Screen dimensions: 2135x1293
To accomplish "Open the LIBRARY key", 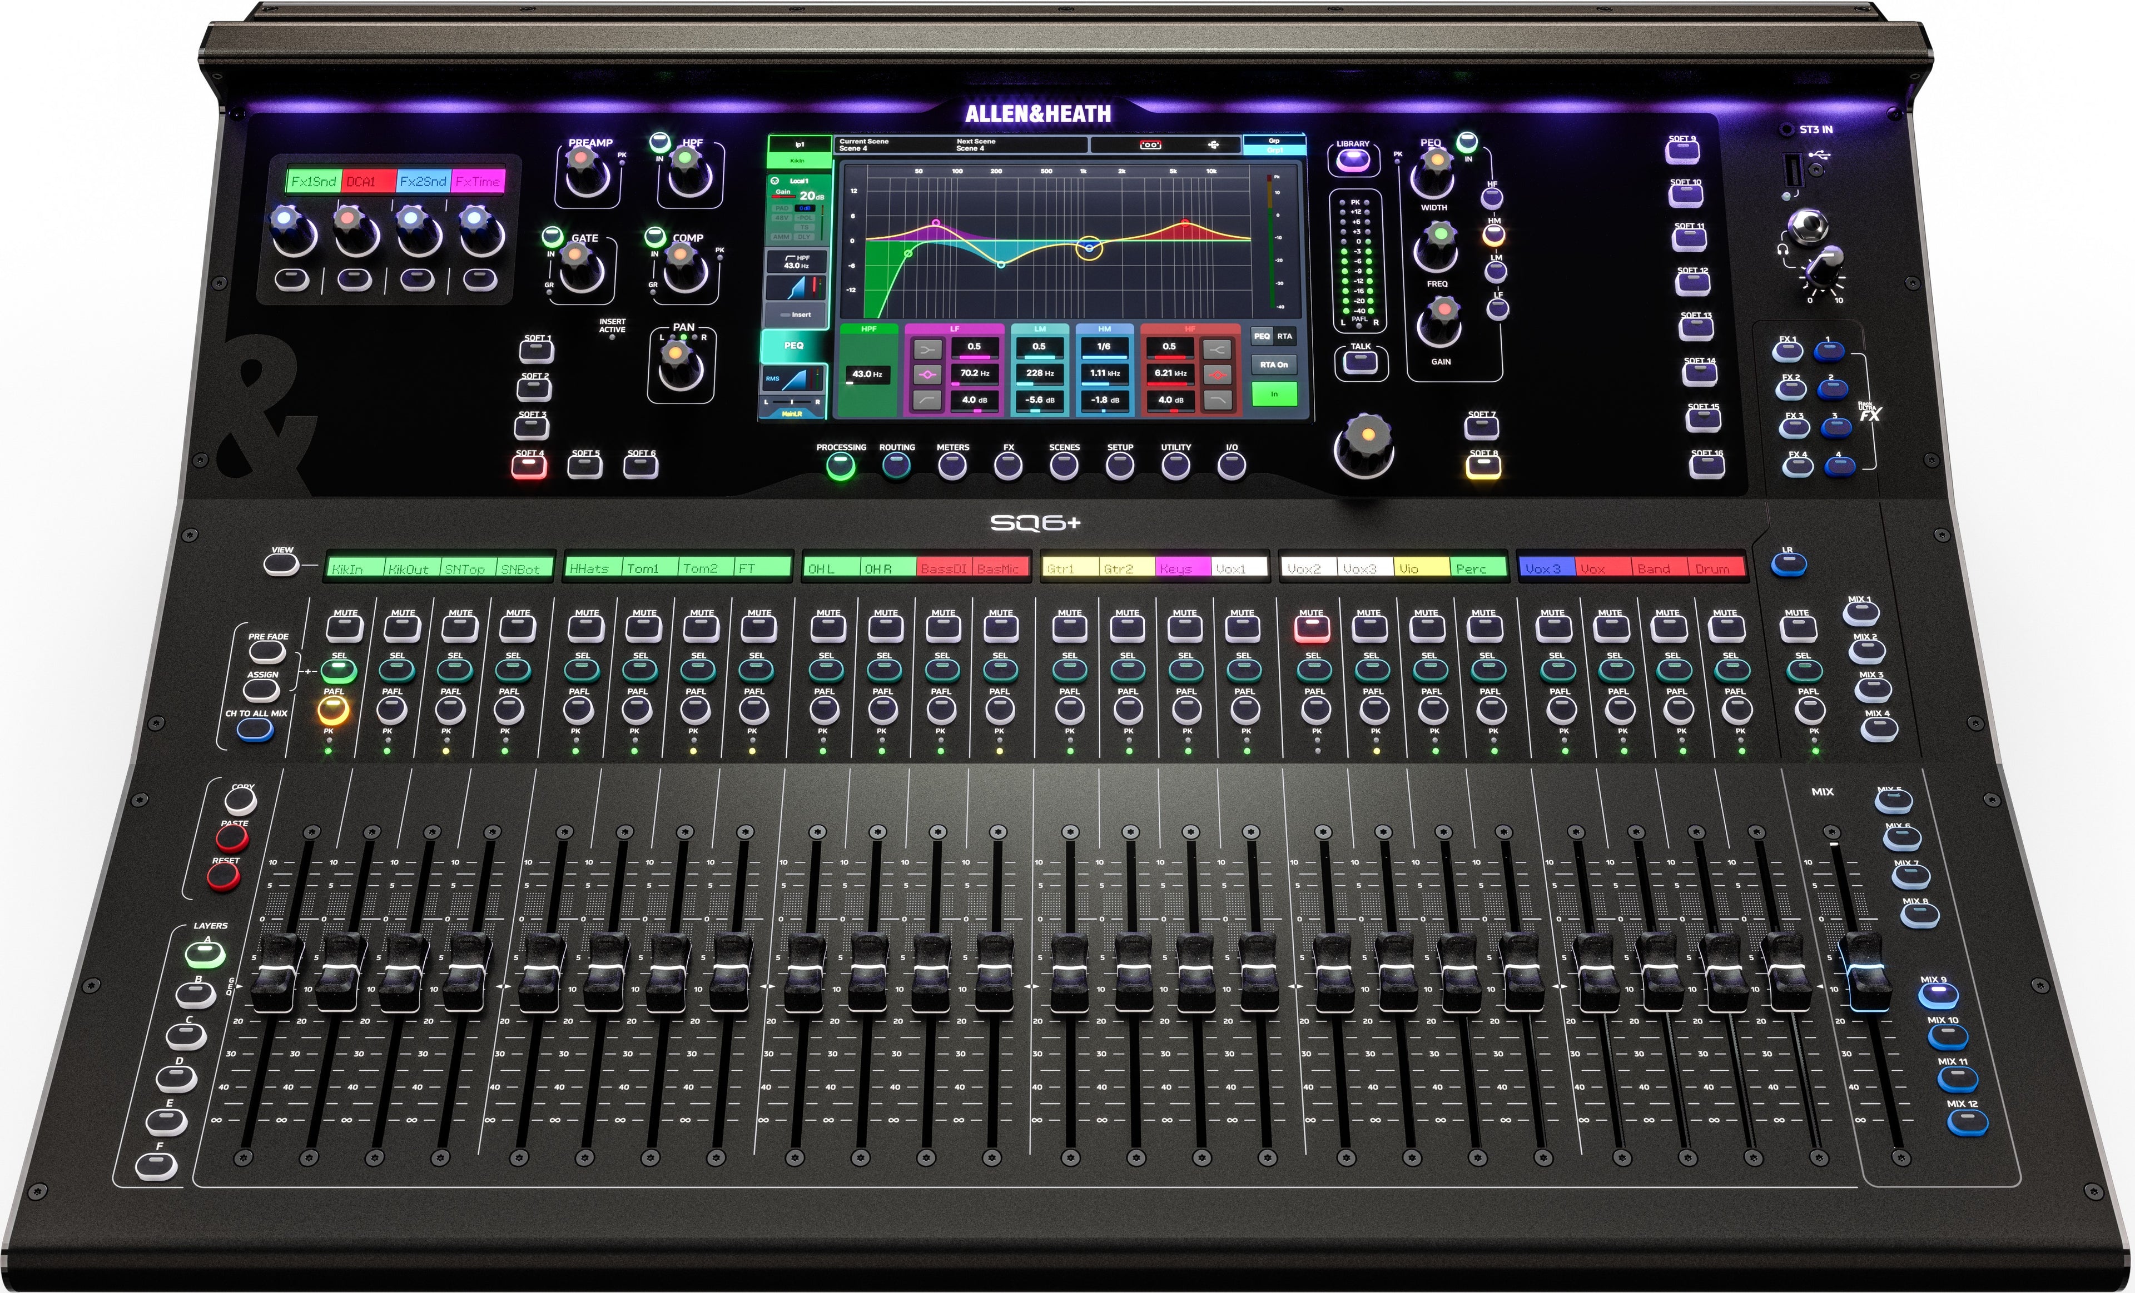I will click(x=1353, y=160).
